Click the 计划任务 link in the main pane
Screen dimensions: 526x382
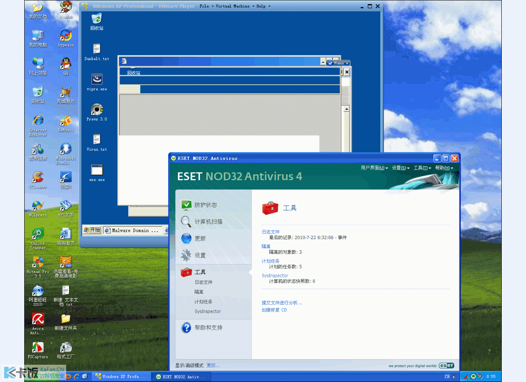click(x=270, y=261)
